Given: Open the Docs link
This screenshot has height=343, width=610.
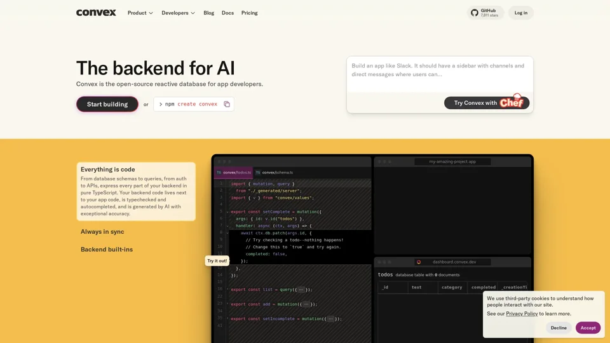Looking at the screenshot, I should click(227, 13).
